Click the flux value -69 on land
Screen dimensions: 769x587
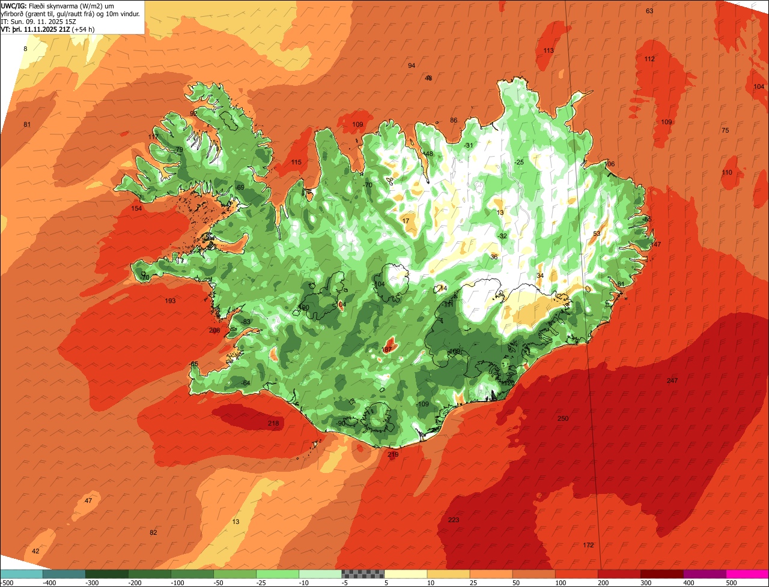(240, 187)
